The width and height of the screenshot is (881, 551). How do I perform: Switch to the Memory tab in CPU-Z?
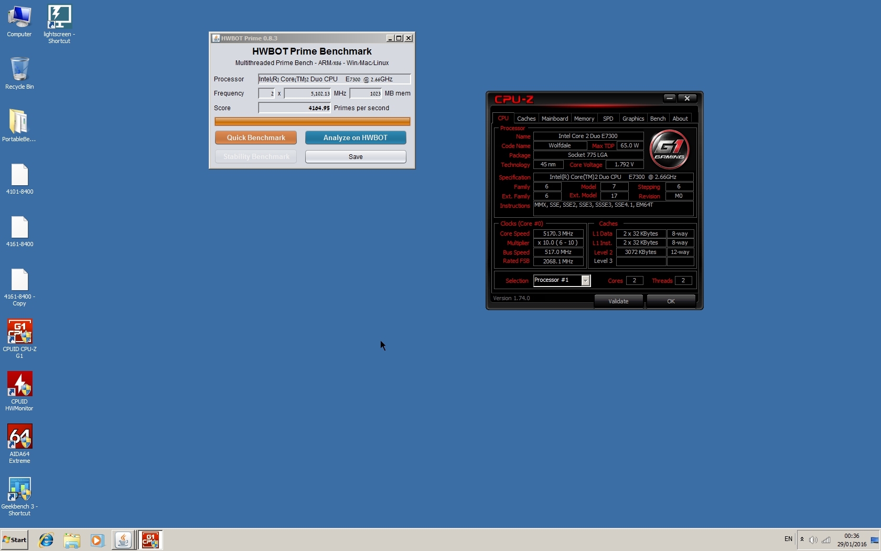point(584,119)
